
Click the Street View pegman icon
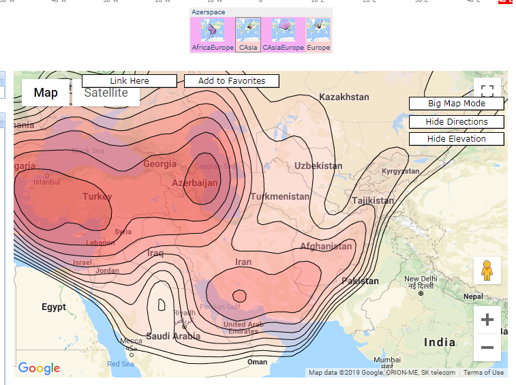(487, 271)
